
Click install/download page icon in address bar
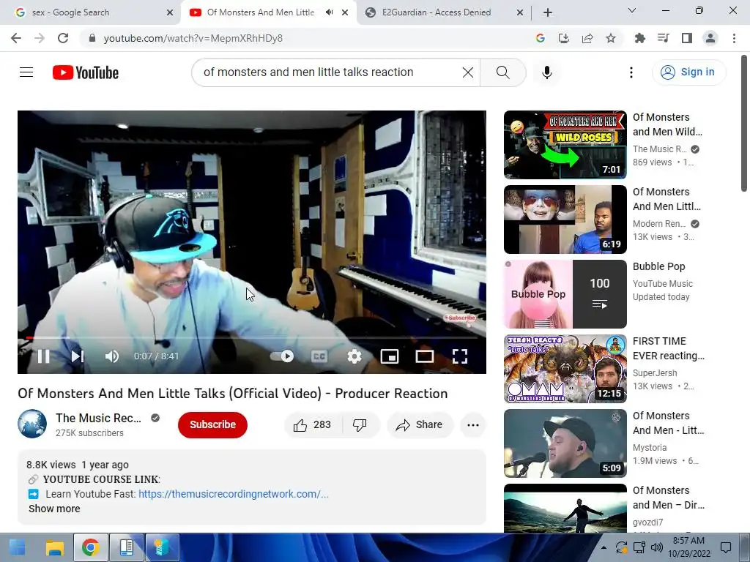(564, 38)
